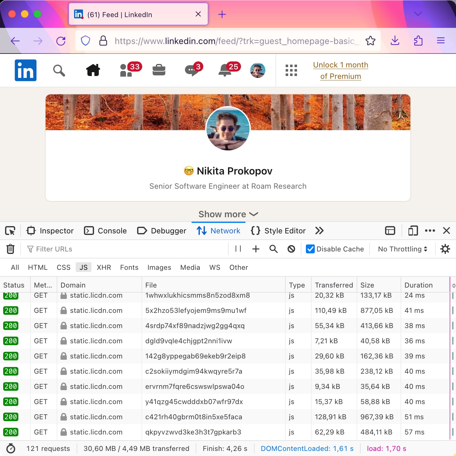Open DevTools network settings gear

click(445, 249)
